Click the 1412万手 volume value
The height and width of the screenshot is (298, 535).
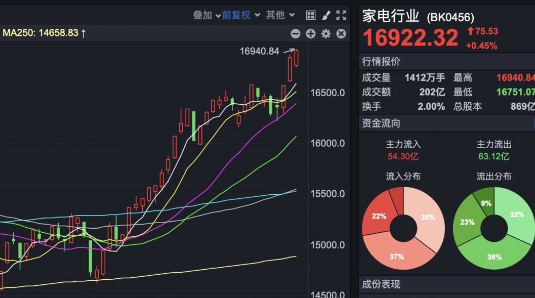coord(425,78)
